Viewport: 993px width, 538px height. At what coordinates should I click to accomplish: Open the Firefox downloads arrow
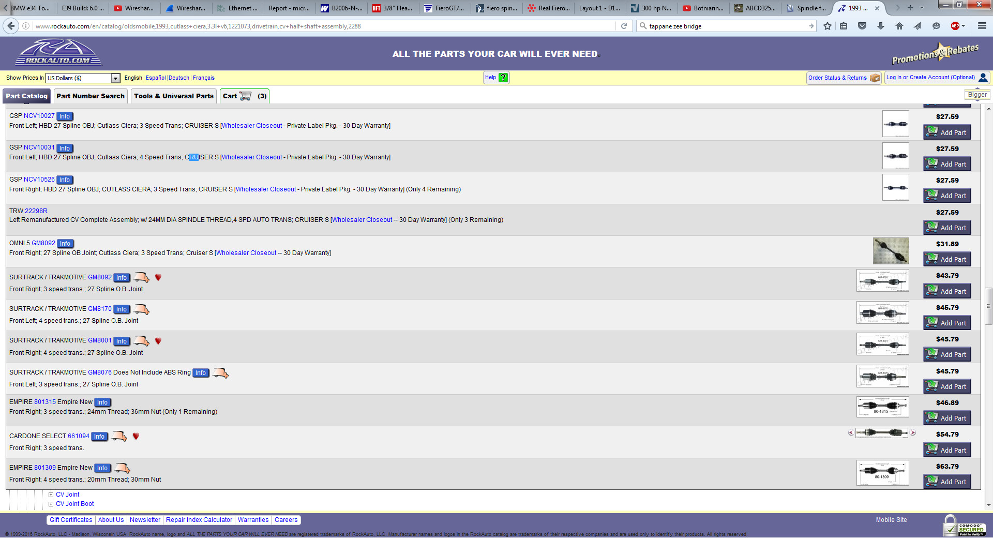point(881,26)
